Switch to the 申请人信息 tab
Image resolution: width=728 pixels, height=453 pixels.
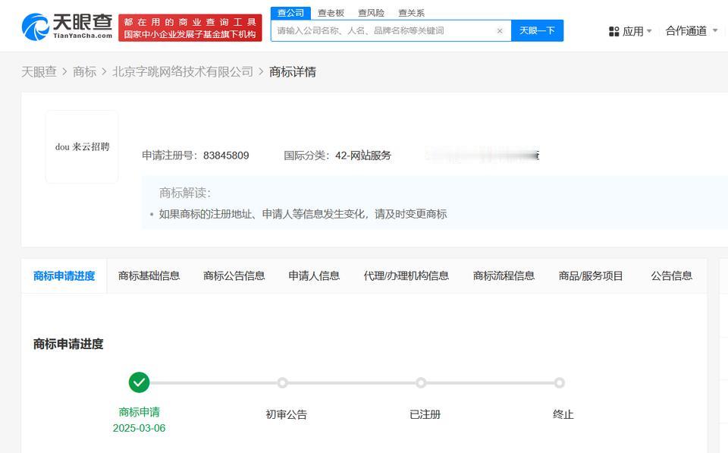314,276
